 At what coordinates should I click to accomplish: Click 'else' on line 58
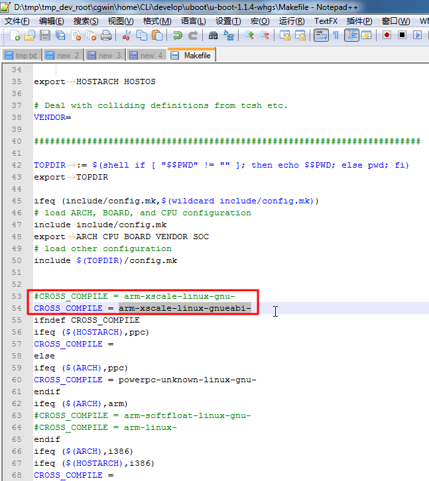click(x=44, y=356)
